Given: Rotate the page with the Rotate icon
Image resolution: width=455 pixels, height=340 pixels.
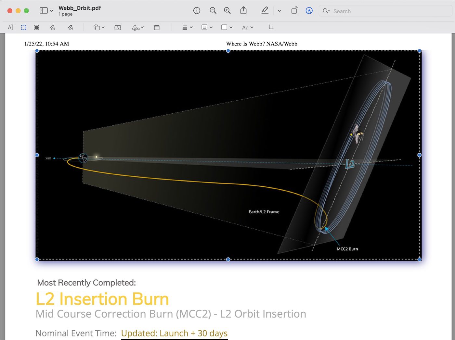Looking at the screenshot, I should coord(294,11).
